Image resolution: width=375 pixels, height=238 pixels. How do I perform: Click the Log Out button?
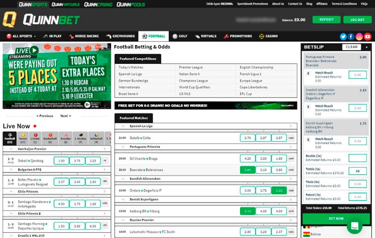(x=357, y=20)
